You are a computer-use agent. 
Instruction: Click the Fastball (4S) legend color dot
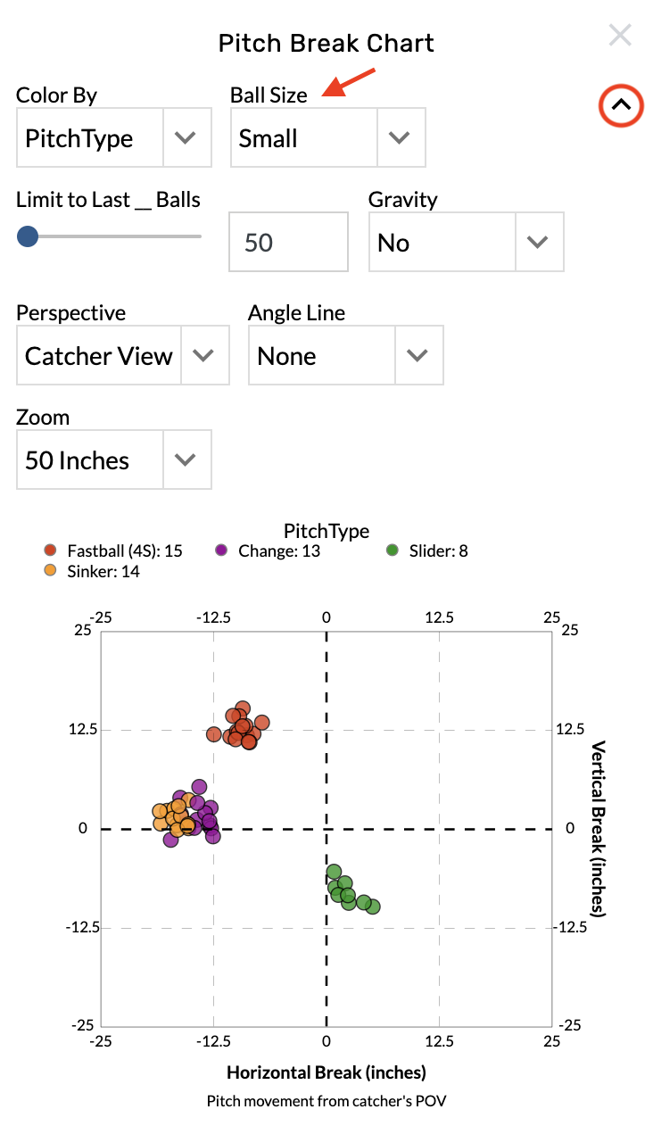tap(49, 551)
